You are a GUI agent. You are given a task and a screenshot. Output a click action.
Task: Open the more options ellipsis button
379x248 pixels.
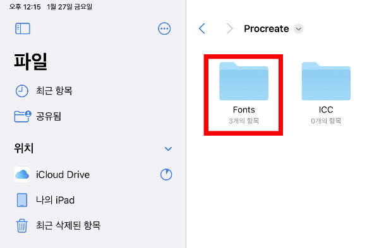[x=164, y=29]
